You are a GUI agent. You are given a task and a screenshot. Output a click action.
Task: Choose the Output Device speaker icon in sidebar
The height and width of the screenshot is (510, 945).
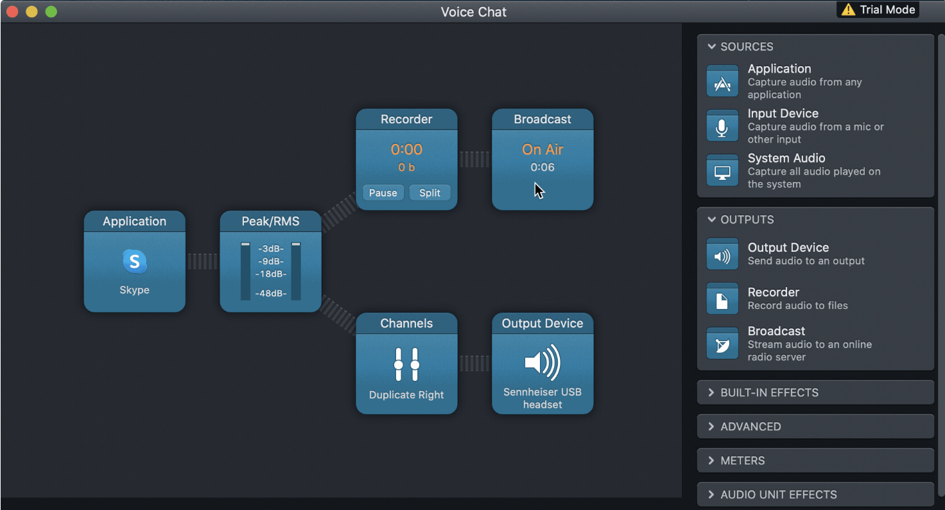tap(722, 254)
